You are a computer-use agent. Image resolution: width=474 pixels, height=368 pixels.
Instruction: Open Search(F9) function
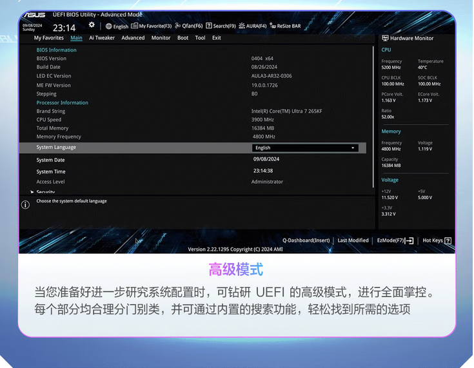click(221, 26)
